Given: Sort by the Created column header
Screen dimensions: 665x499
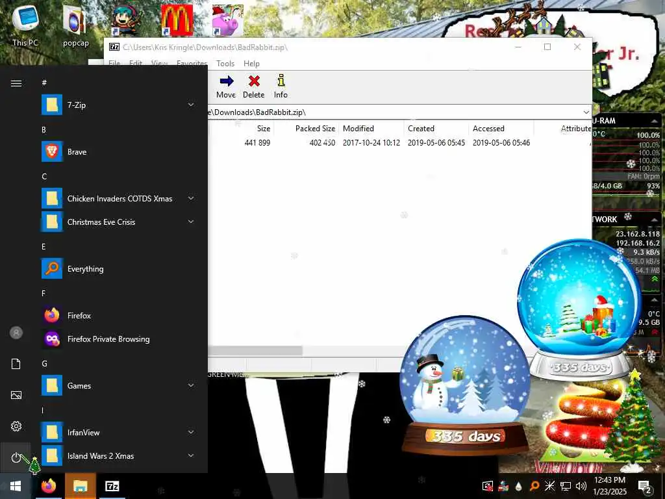Looking at the screenshot, I should tap(421, 129).
